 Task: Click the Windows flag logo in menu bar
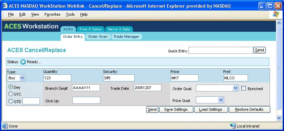coord(276,14)
